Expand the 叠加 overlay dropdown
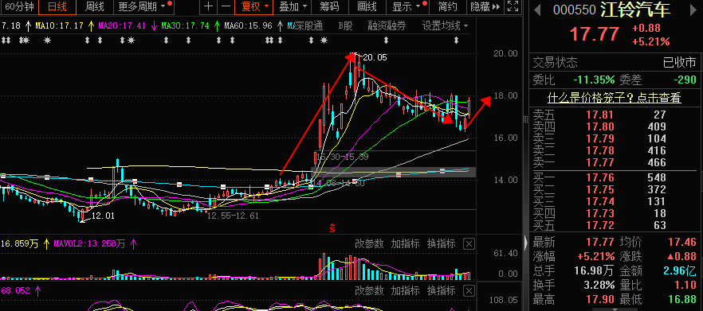Viewport: 703px width, 311px height. [293, 6]
